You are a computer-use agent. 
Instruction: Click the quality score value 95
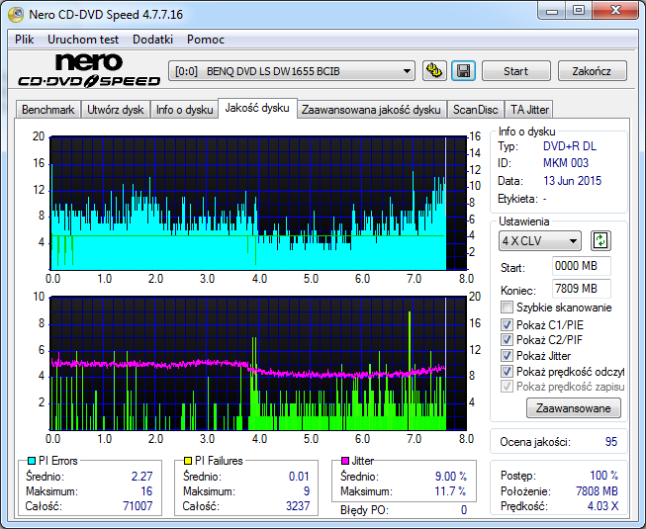[611, 442]
